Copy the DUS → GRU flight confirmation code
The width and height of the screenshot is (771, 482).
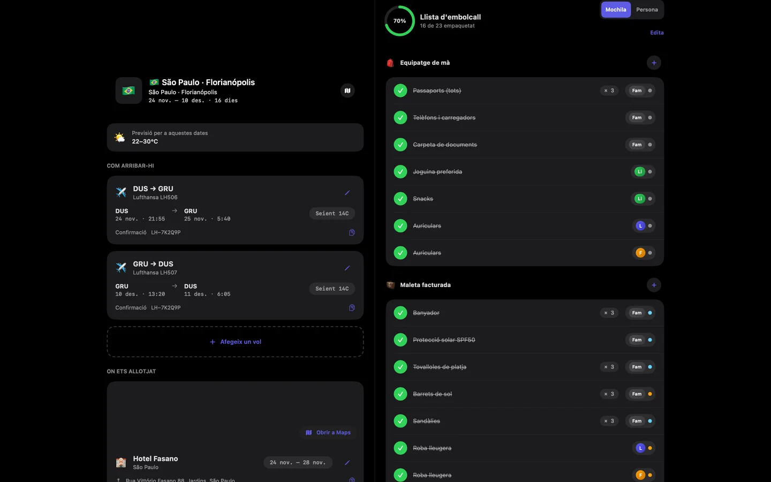coord(352,232)
